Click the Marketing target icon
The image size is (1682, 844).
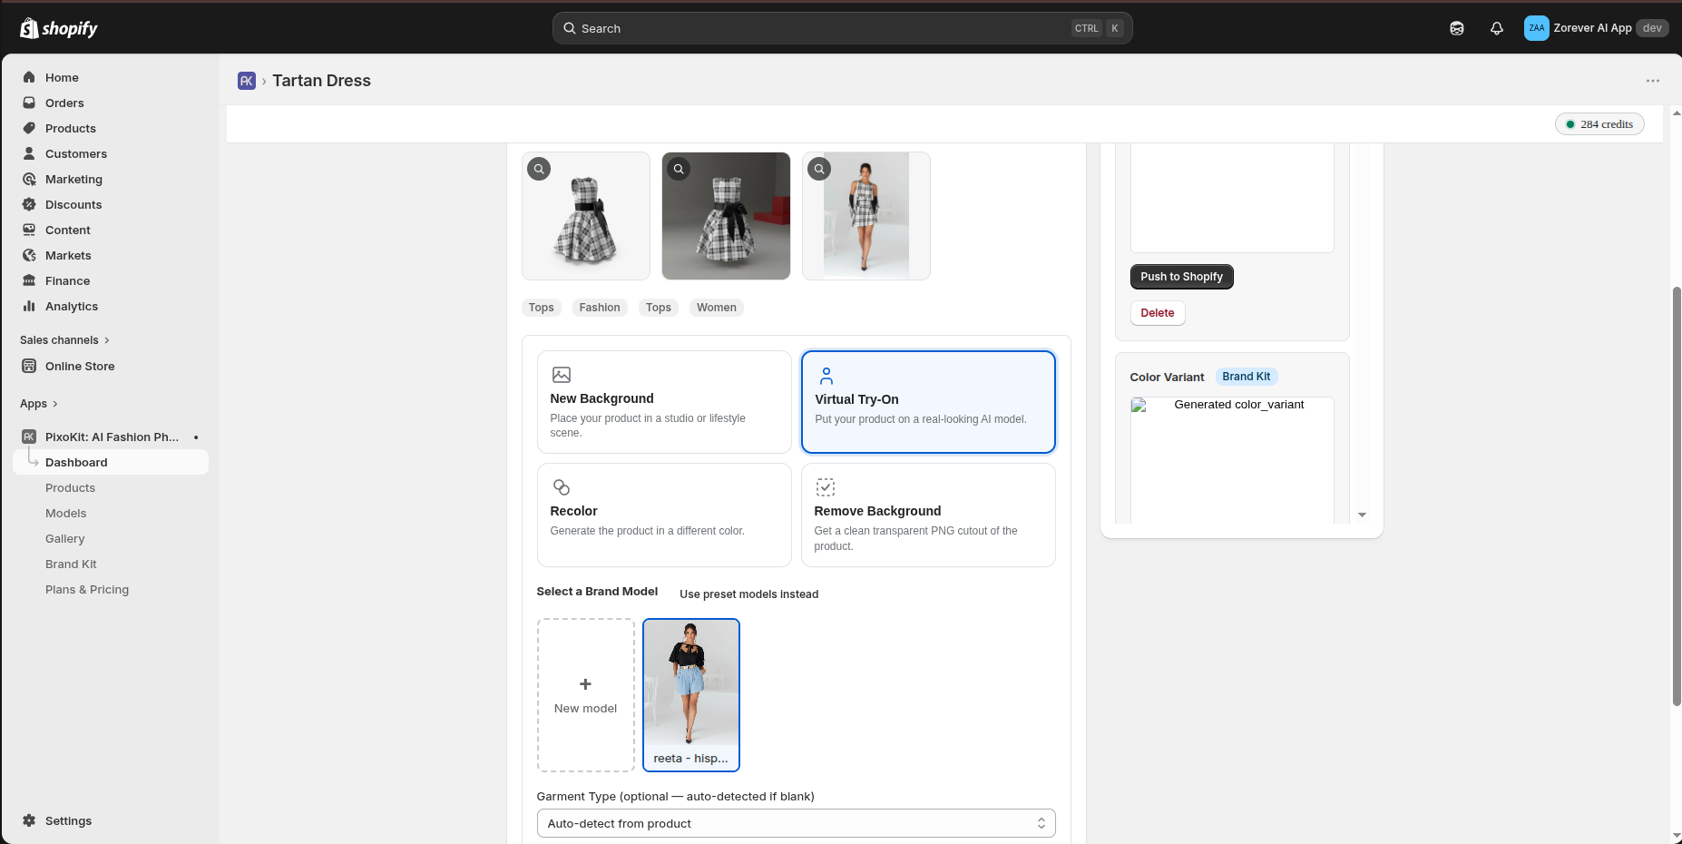tap(29, 179)
